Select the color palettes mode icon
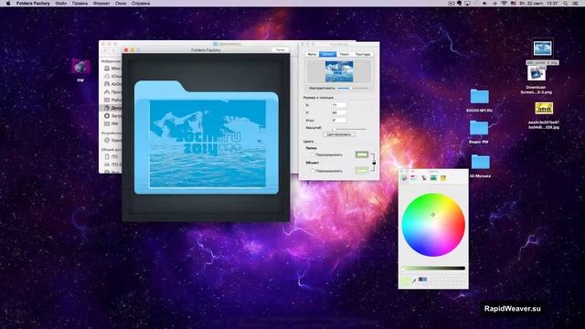This screenshot has width=585, height=329. [423, 178]
